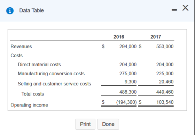Select the Data Table title text

(x=31, y=10)
